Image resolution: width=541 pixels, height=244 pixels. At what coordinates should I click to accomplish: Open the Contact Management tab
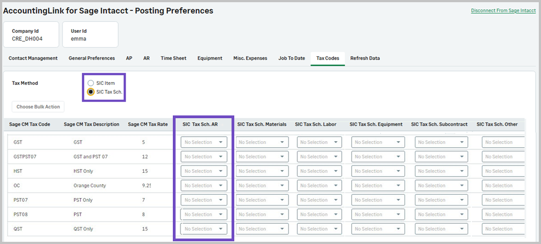tap(33, 58)
